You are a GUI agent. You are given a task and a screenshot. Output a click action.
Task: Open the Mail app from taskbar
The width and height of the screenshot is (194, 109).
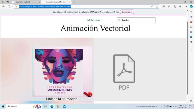pyautogui.click(x=64, y=106)
